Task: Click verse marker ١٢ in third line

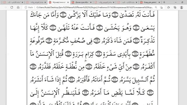Action: pyautogui.click(x=97, y=41)
